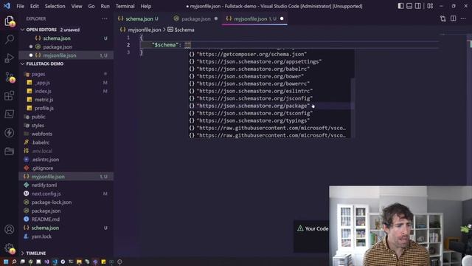Toggle primary side bar layout button
Screen dimensions: 472x266
tap(400, 6)
